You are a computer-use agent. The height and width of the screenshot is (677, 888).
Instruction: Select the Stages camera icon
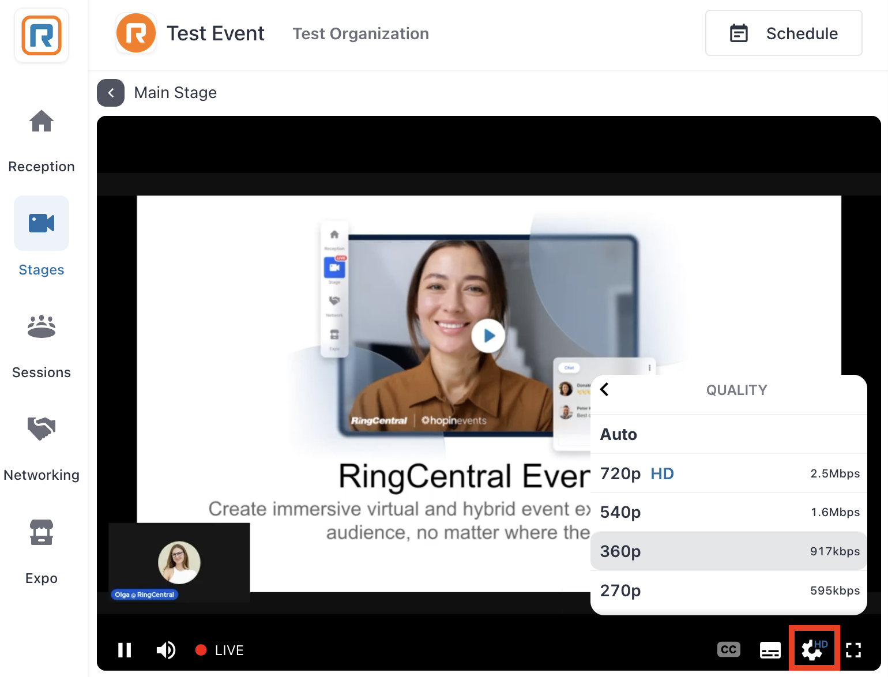(42, 223)
